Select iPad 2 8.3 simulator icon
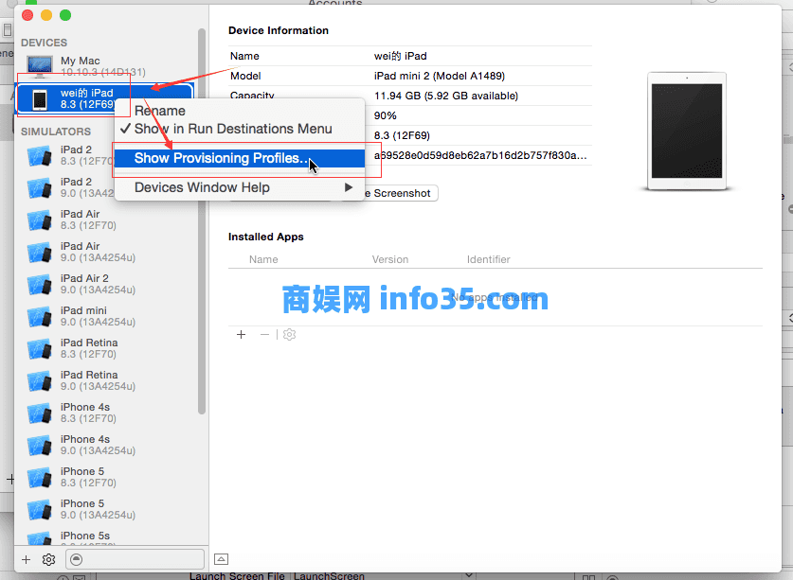 coord(40,155)
